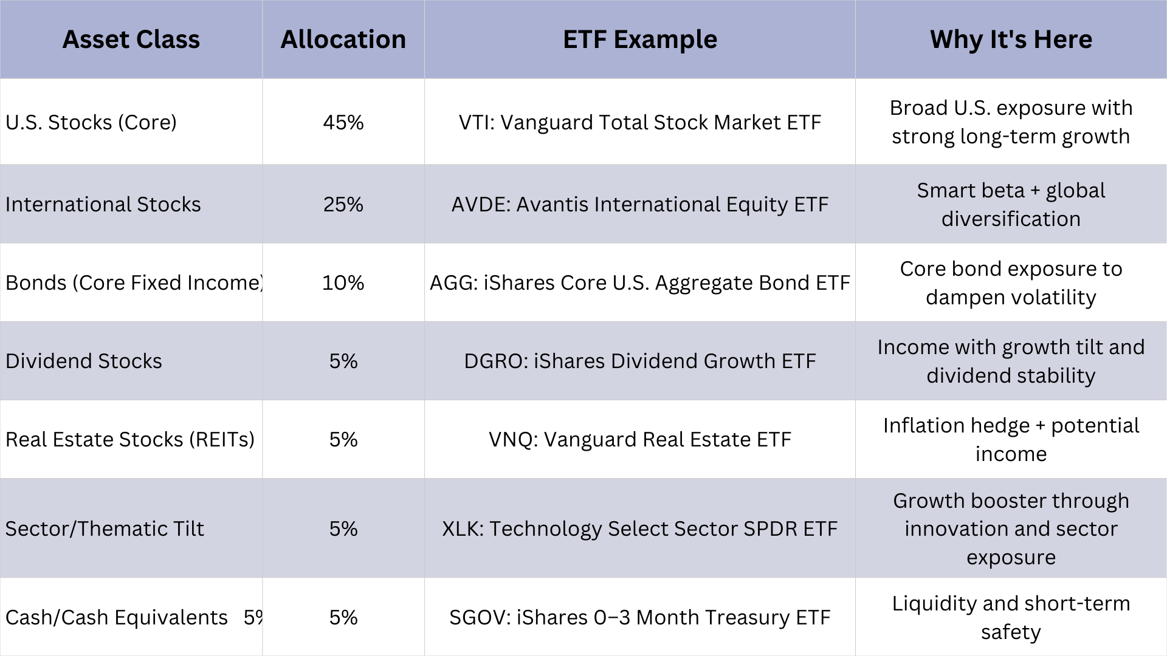1167x656 pixels.
Task: Select VNQ Vanguard Real Estate ETF cell
Action: click(639, 439)
